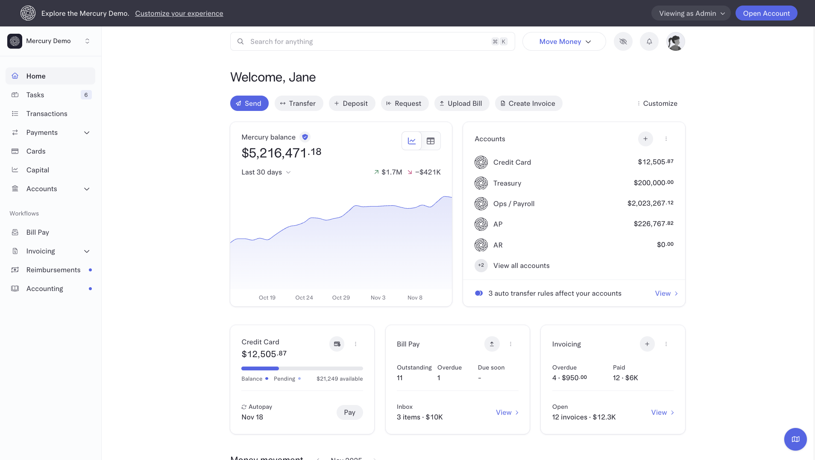The image size is (815, 460).
Task: Click the Ops / Payroll account logo icon
Action: pos(481,204)
